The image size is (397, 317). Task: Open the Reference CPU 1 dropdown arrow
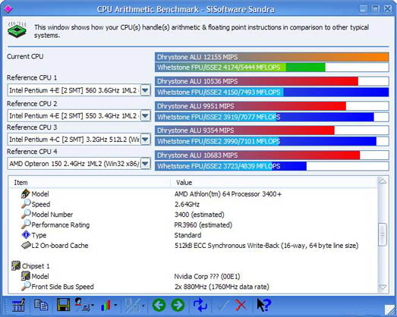pos(145,90)
